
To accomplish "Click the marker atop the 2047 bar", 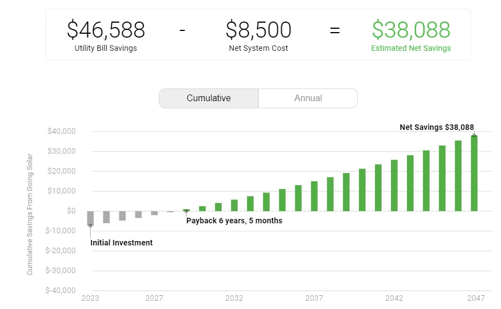I will coord(474,135).
